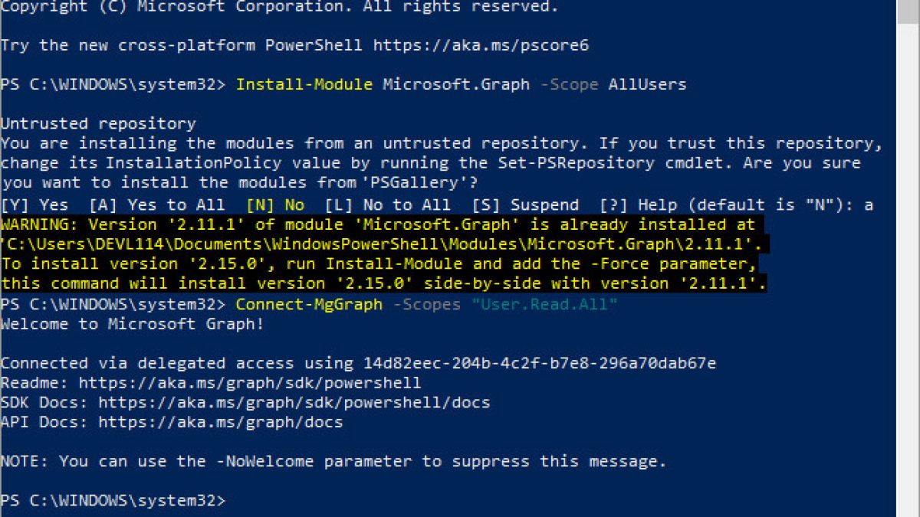Click the highlighted [N] No option
920x517 pixels.
coord(275,205)
